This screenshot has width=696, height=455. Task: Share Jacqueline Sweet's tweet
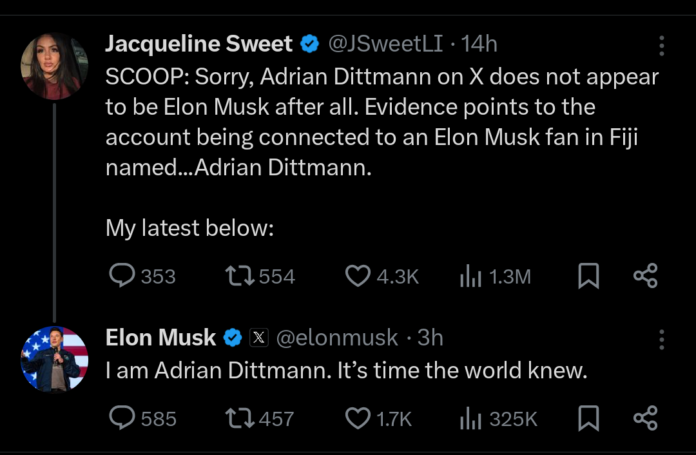tap(645, 276)
